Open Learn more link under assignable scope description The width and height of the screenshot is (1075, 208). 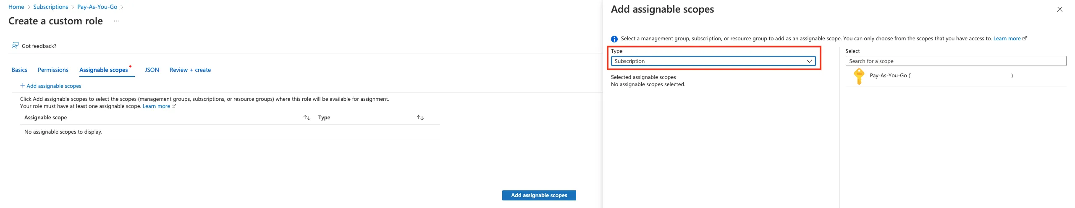point(156,106)
